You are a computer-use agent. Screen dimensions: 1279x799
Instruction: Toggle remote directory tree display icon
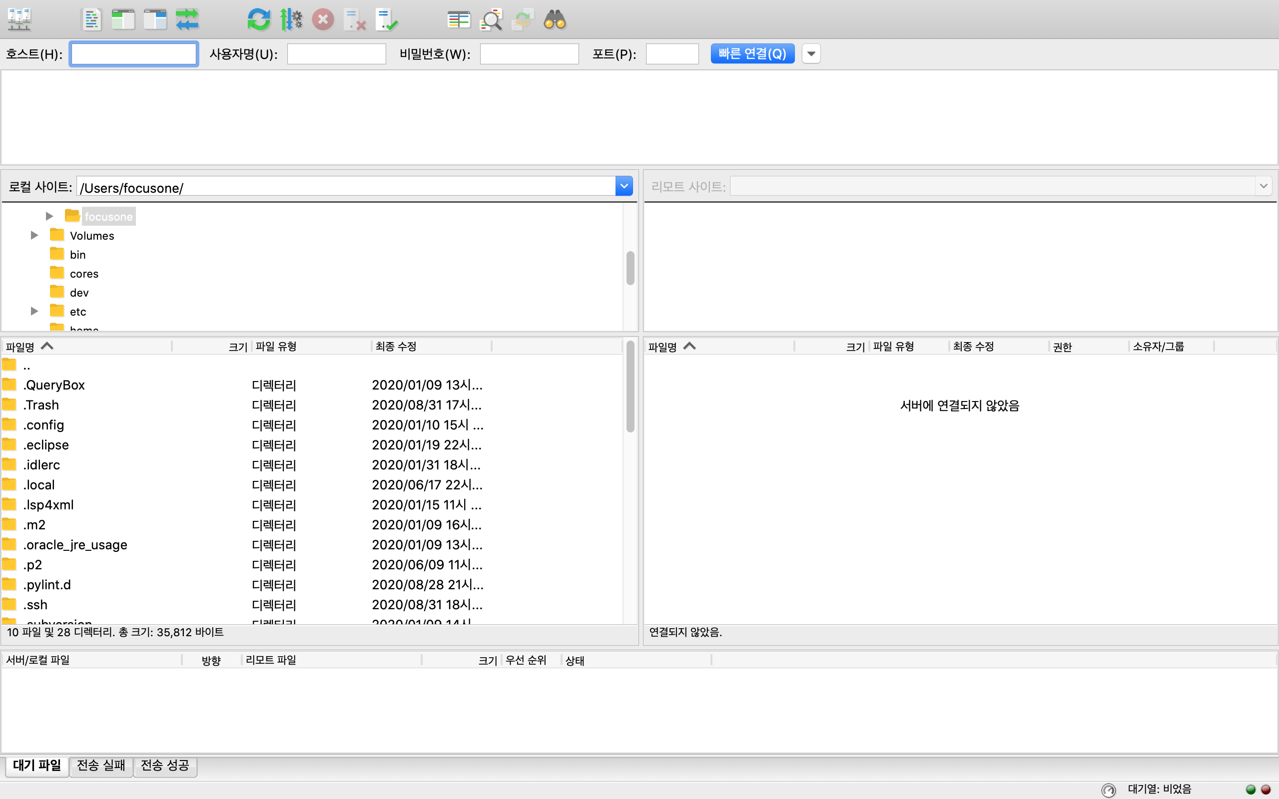[155, 19]
